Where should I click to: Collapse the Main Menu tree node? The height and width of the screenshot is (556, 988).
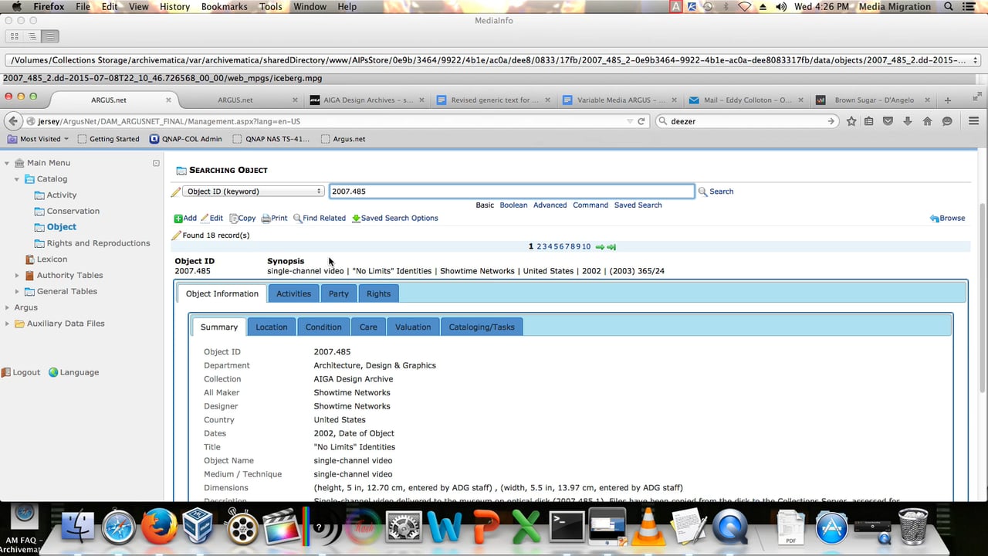tap(7, 163)
